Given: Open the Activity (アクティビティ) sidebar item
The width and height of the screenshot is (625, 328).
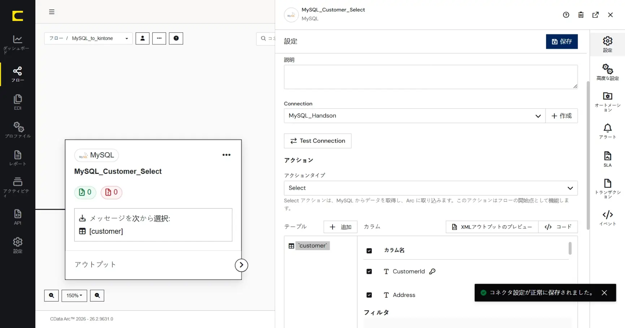Looking at the screenshot, I should point(17,187).
